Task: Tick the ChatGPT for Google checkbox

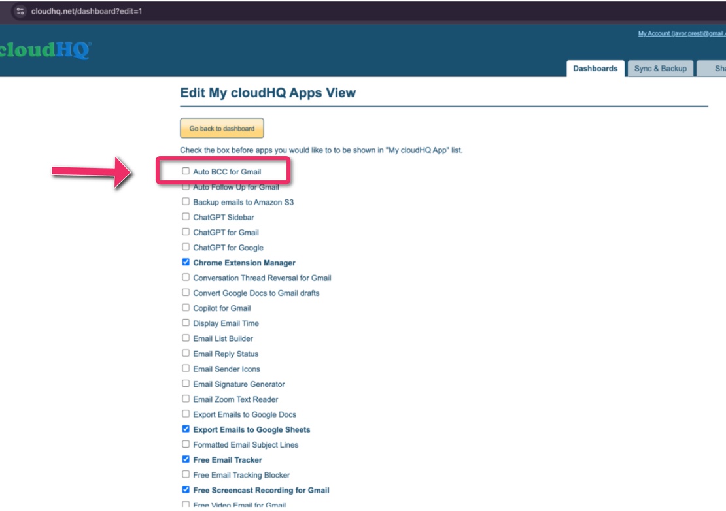Action: click(186, 247)
